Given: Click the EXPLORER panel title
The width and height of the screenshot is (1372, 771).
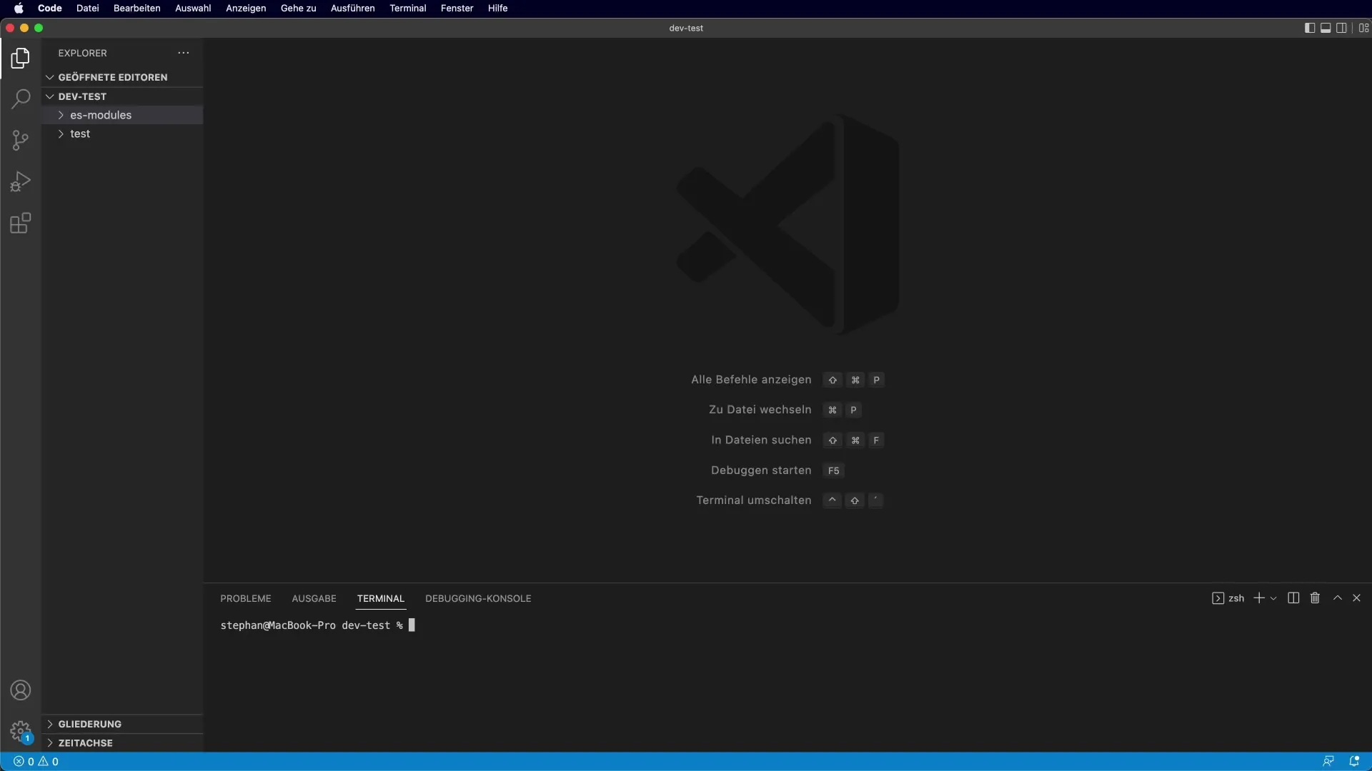Looking at the screenshot, I should [82, 53].
